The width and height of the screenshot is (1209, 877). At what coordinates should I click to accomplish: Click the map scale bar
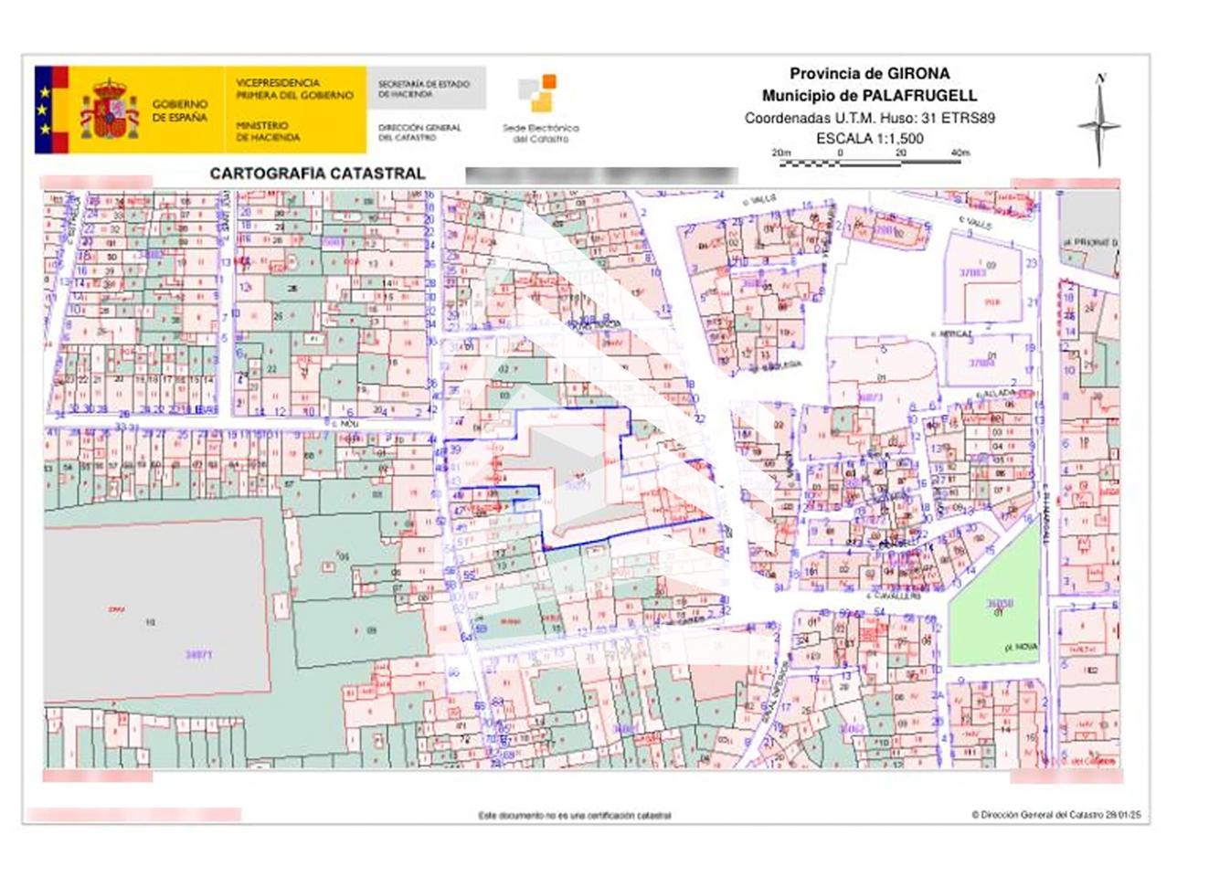pyautogui.click(x=869, y=159)
